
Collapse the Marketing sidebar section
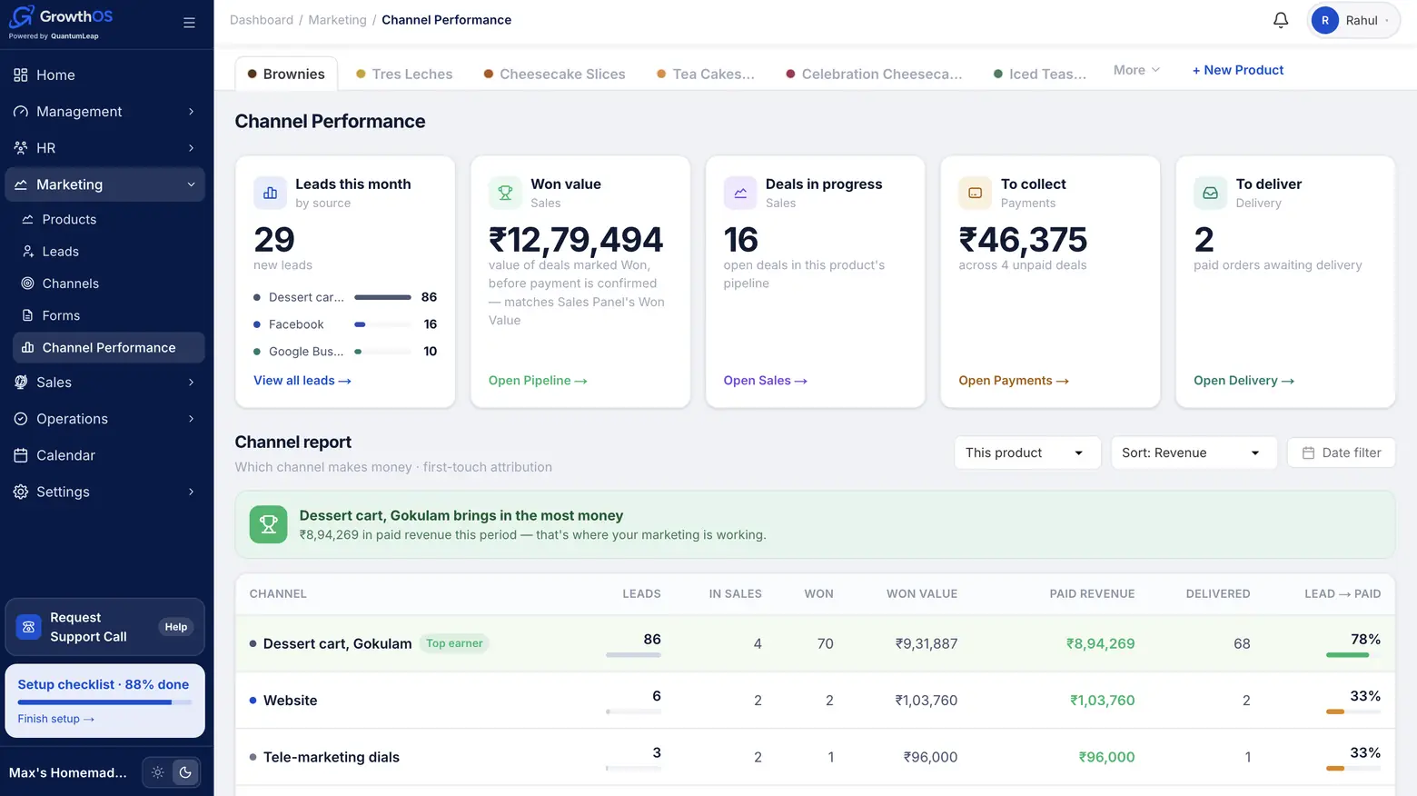[x=104, y=184]
